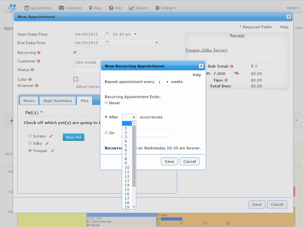Screen dimensions: 303x227
Task: Edit the Trooper pet using its pencil icon
Action: 52,151
